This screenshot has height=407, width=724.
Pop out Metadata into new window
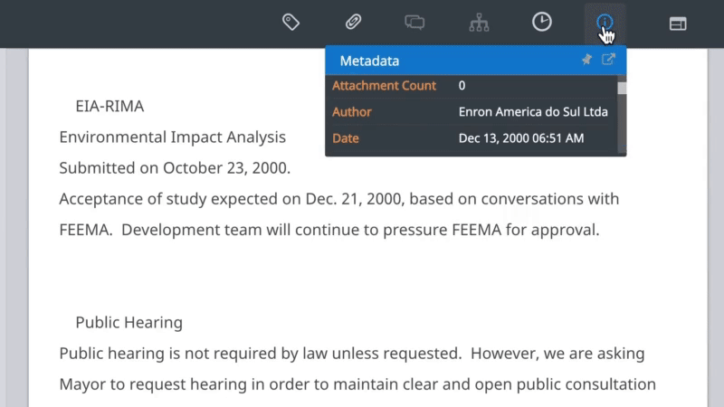[608, 59]
